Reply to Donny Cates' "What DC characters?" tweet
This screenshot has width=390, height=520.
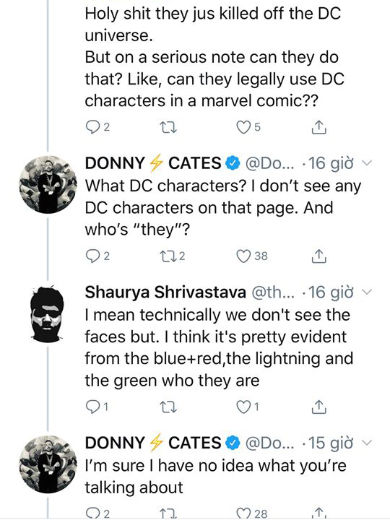[x=92, y=256]
